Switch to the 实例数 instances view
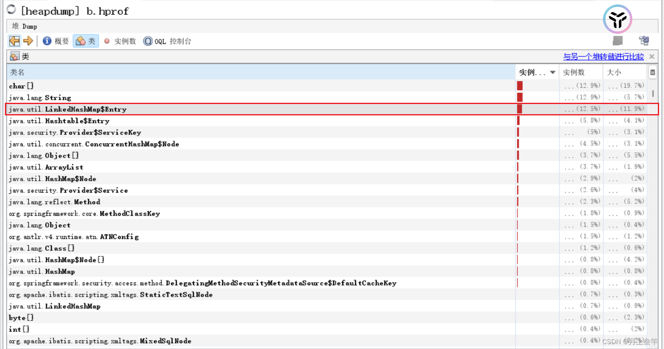The width and height of the screenshot is (664, 349). (120, 41)
